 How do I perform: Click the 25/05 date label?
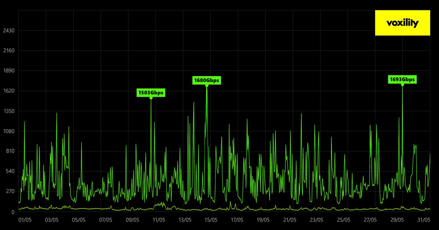344,220
